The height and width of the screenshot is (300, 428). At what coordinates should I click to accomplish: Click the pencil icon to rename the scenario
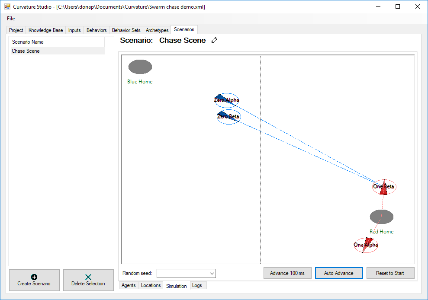tap(214, 40)
